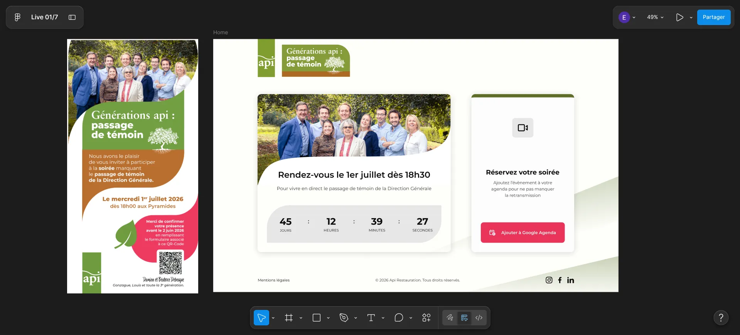Click the video camera icon in card
The image size is (740, 335).
523,128
